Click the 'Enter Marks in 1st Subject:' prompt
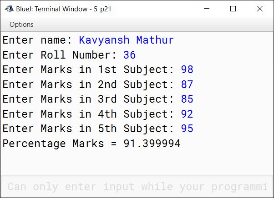Image resolution: width=274 pixels, height=198 pixels. (x=88, y=70)
